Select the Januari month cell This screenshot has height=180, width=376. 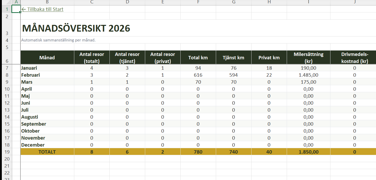click(47, 68)
